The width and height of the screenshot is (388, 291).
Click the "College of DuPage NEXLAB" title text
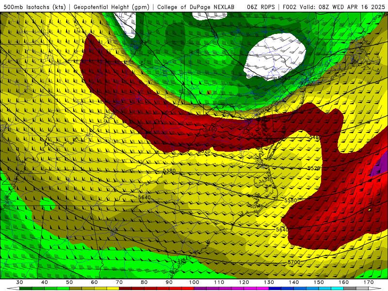(x=196, y=7)
